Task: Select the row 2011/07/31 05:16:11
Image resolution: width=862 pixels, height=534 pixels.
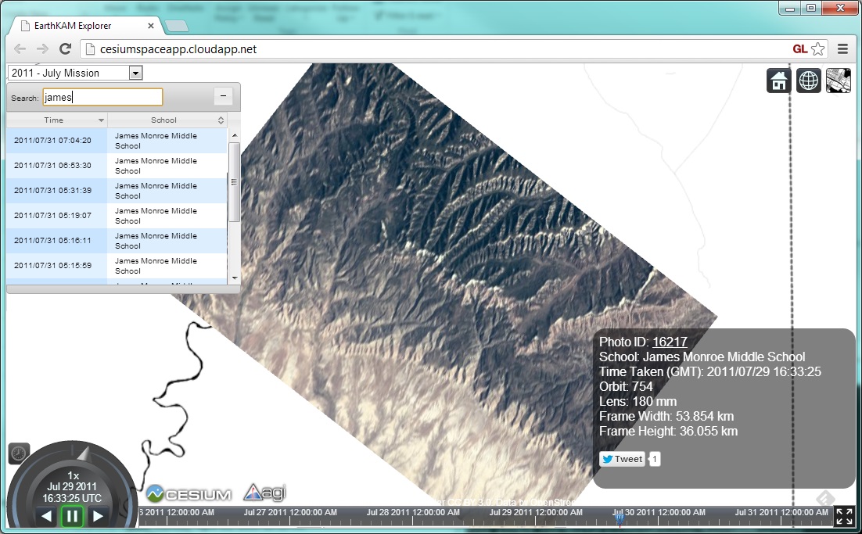Action: (117, 241)
